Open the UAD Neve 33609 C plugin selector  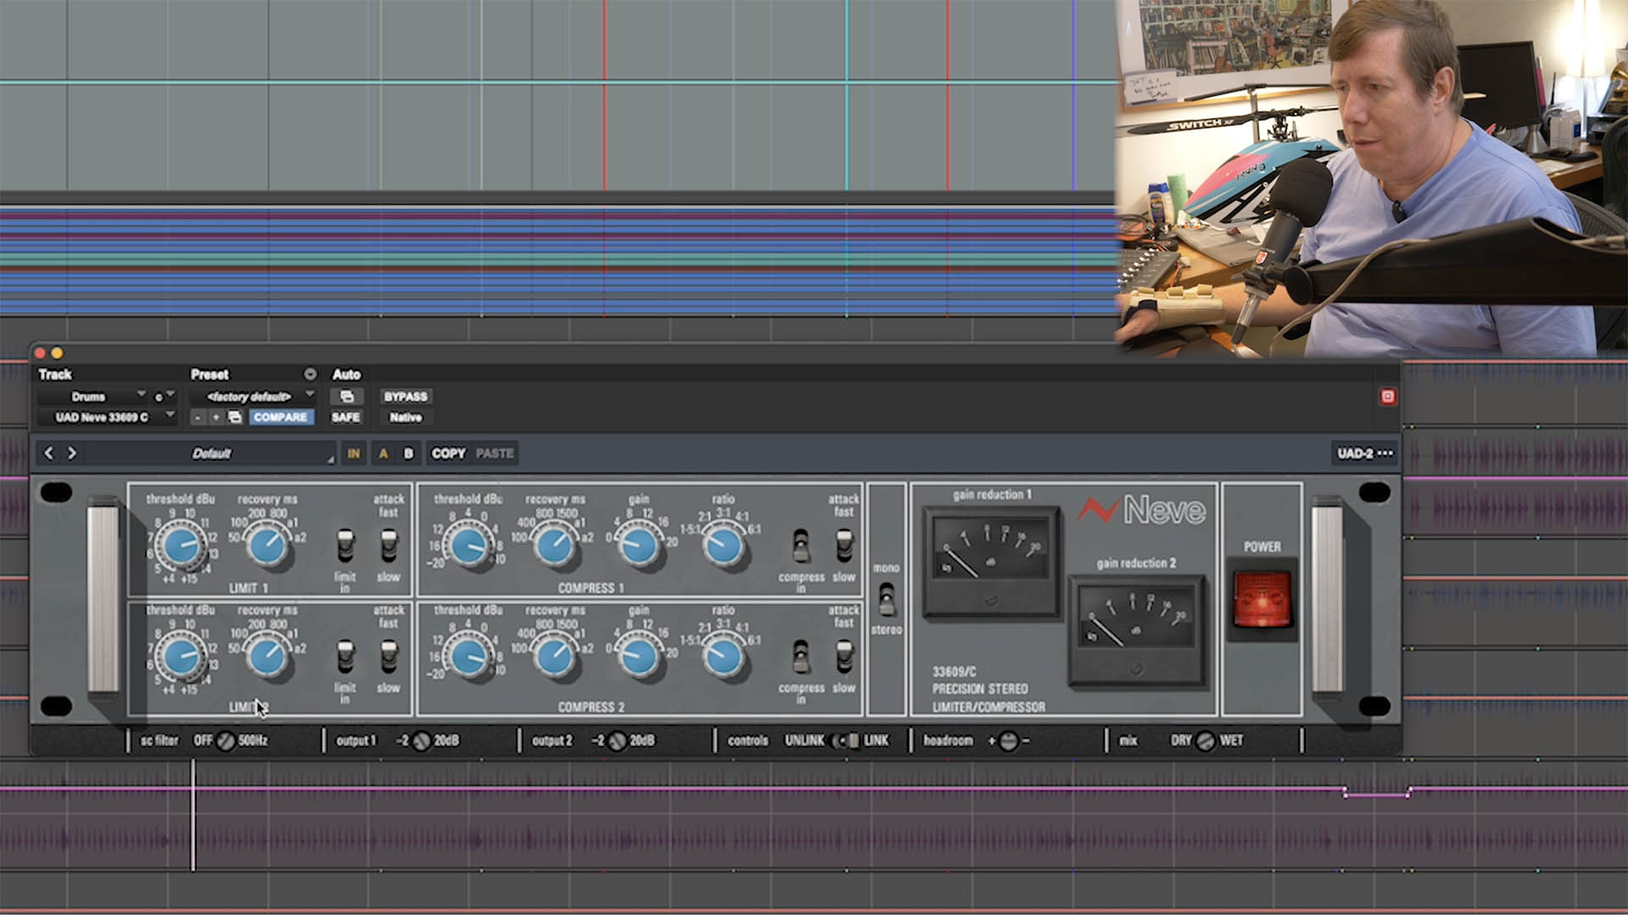(x=108, y=417)
